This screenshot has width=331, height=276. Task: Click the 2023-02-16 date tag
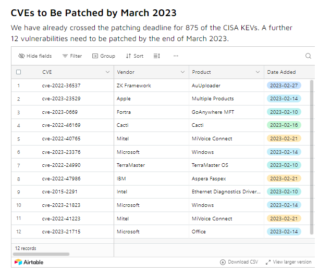[x=284, y=125]
